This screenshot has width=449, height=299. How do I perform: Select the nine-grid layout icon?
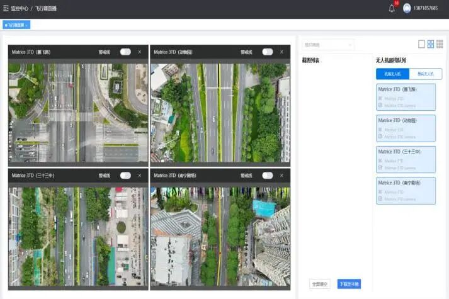(440, 44)
